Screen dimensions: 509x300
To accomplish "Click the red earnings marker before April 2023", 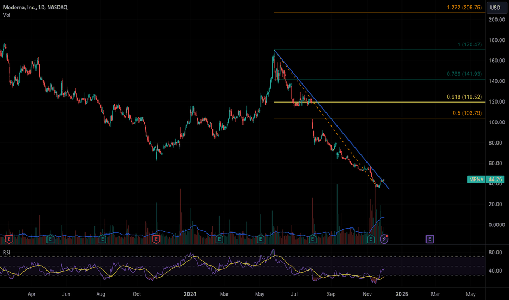I will [9, 239].
